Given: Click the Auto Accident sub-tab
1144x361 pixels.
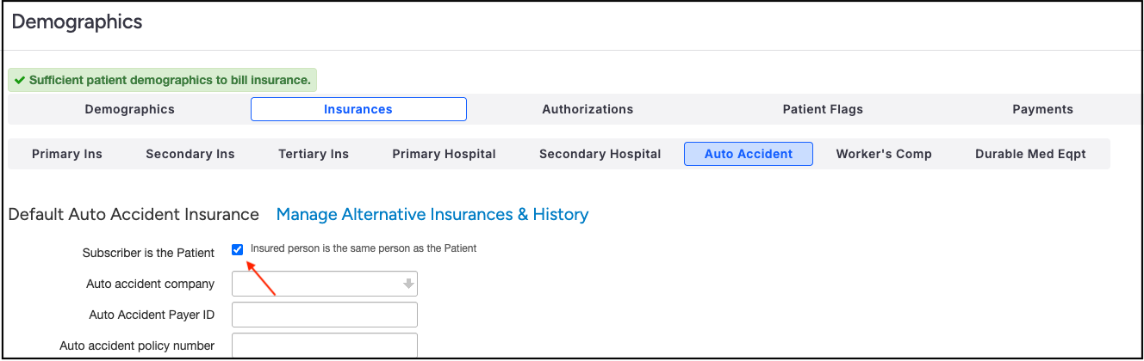Looking at the screenshot, I should tap(749, 154).
